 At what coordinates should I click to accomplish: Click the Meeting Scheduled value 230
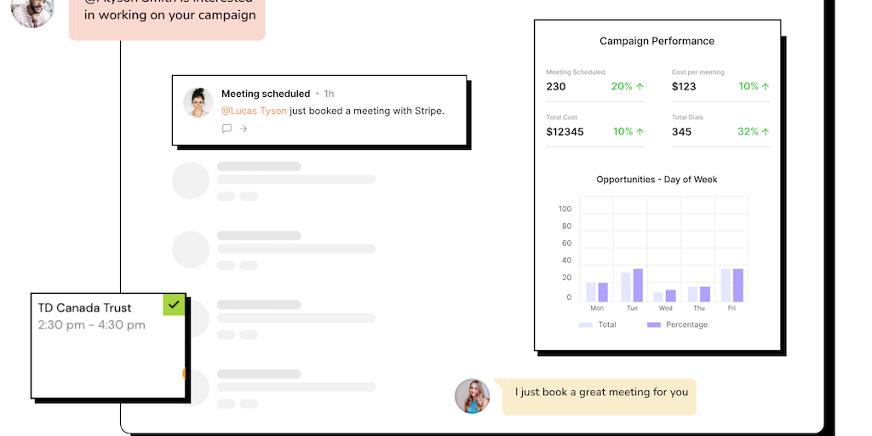pyautogui.click(x=556, y=86)
